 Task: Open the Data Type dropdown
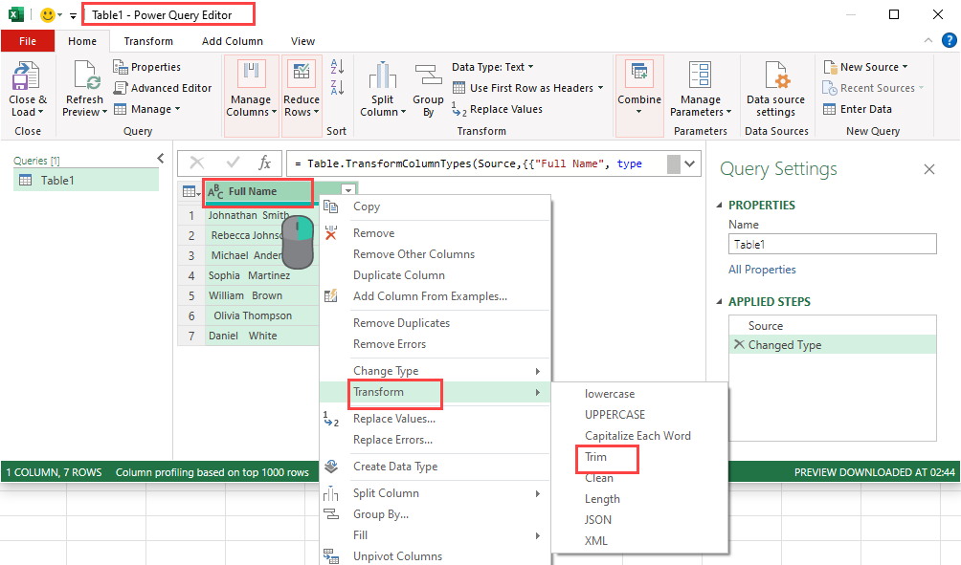[x=494, y=66]
